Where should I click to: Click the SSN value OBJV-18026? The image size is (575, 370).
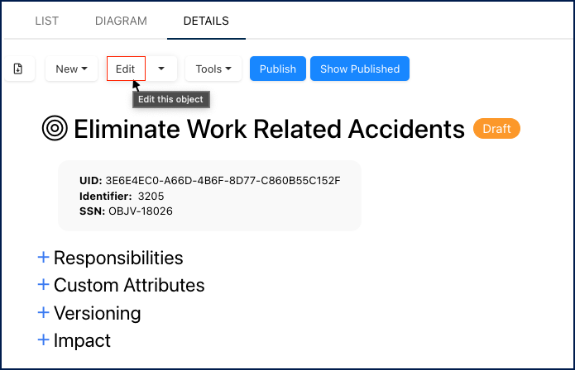click(x=141, y=211)
